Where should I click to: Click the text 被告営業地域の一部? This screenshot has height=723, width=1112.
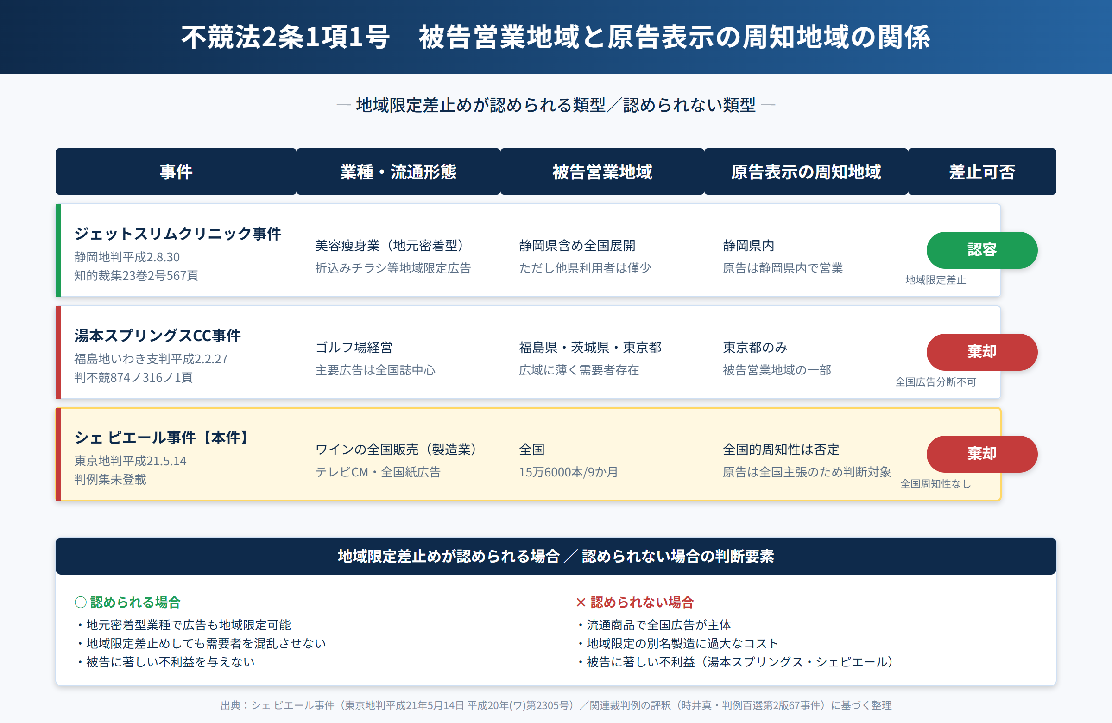777,370
